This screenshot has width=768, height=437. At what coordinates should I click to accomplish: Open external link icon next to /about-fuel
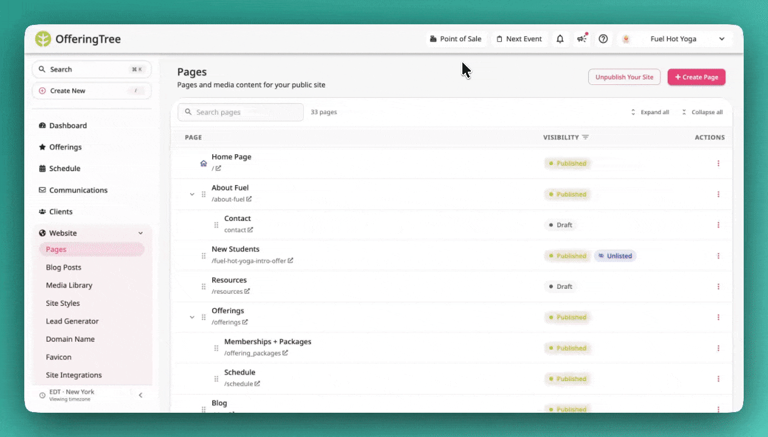click(x=249, y=199)
